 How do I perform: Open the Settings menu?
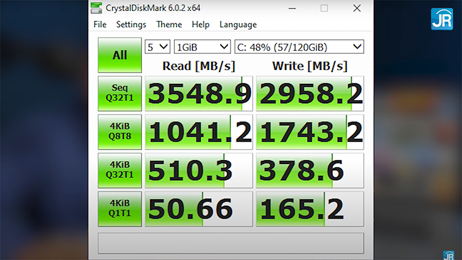tap(131, 24)
